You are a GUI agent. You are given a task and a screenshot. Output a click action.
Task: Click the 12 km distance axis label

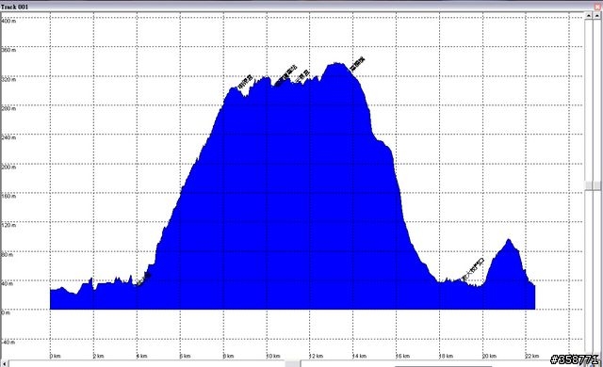317,356
